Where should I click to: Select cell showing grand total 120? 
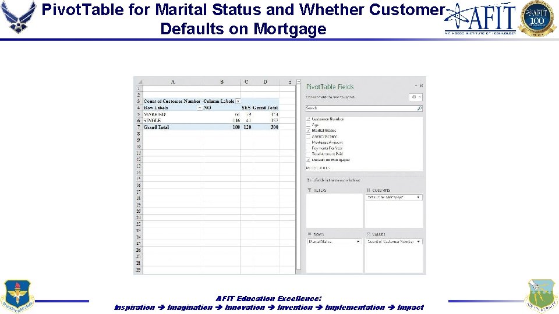246,127
